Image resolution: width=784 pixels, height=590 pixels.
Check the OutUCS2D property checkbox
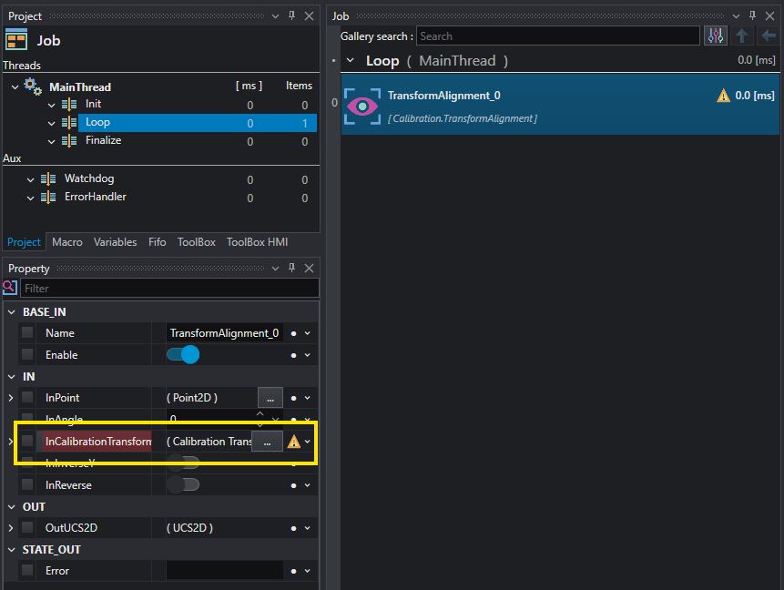(x=27, y=527)
